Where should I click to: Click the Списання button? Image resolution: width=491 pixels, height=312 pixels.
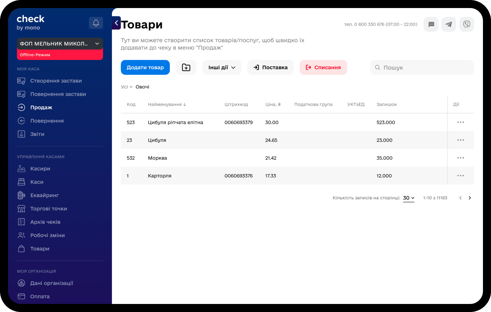[323, 68]
